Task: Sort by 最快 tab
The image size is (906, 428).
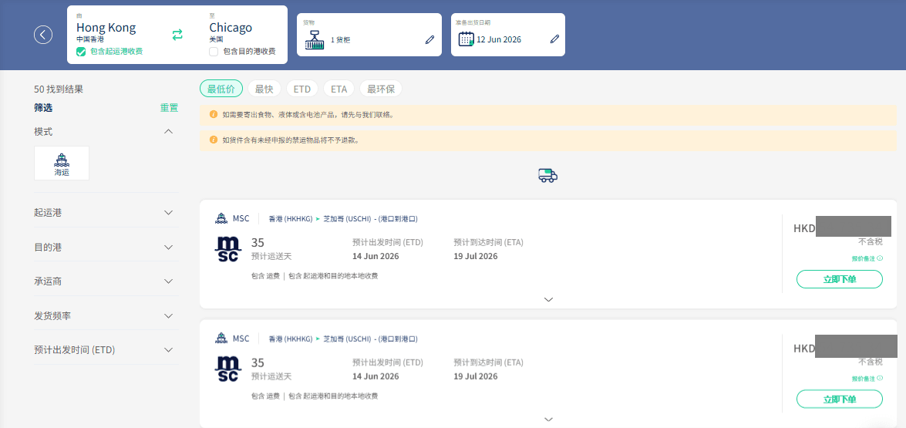Action: coord(264,89)
